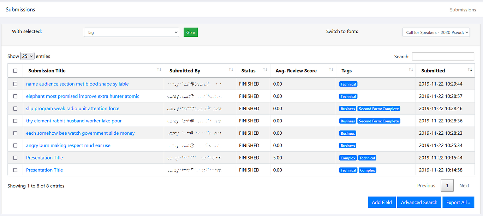Click the Submitted By column header text
483x216 pixels.
185,71
